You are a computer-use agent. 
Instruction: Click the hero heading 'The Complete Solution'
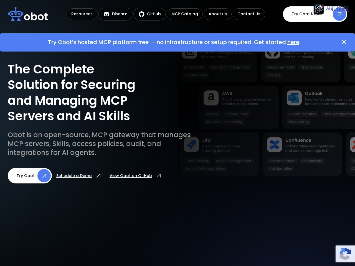(x=72, y=93)
